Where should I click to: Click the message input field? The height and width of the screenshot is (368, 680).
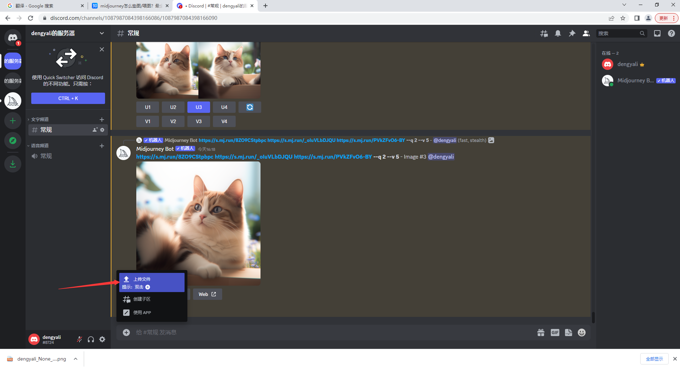(319, 333)
